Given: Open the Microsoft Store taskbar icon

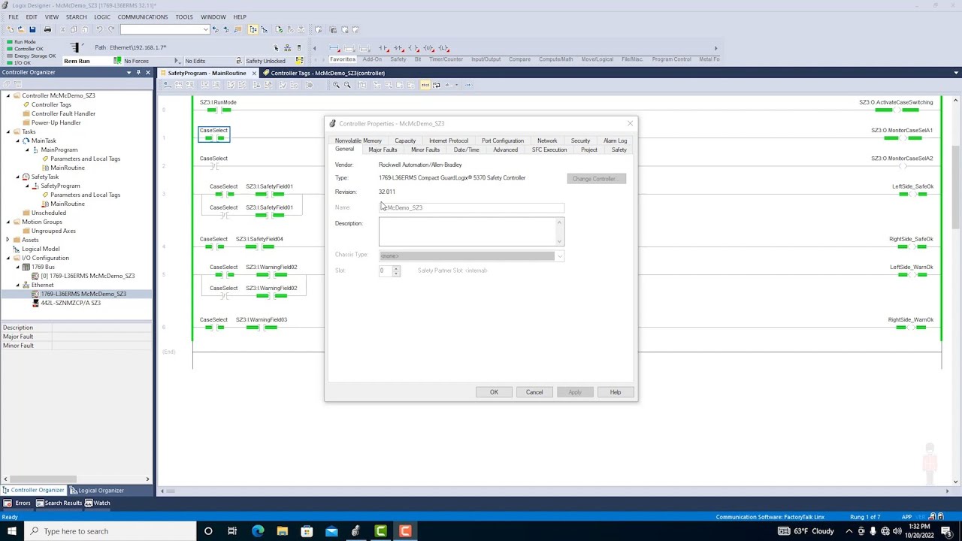Looking at the screenshot, I should [x=307, y=531].
